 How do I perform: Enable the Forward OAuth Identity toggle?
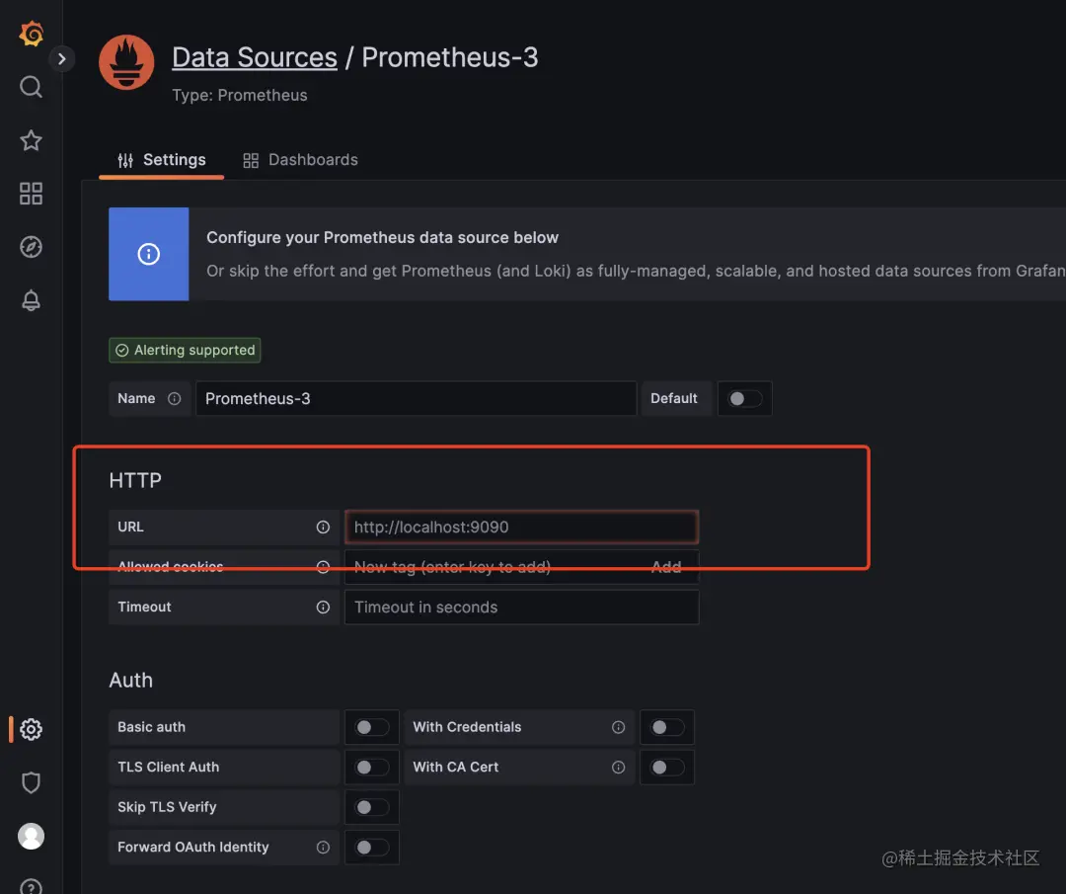point(372,847)
